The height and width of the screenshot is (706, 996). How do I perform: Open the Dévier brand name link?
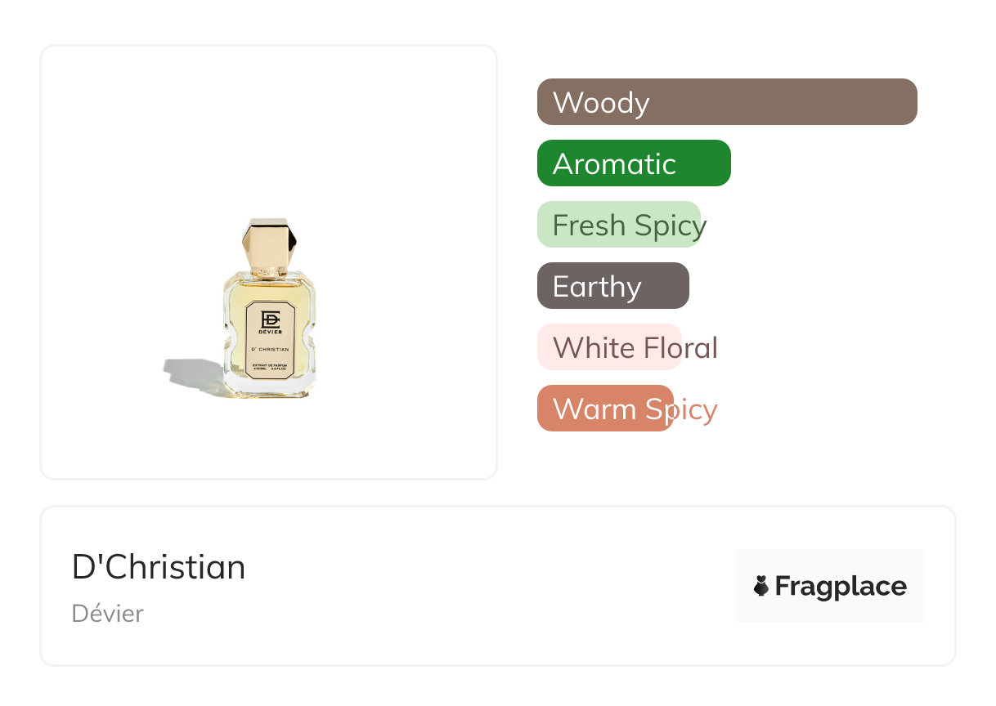point(107,614)
